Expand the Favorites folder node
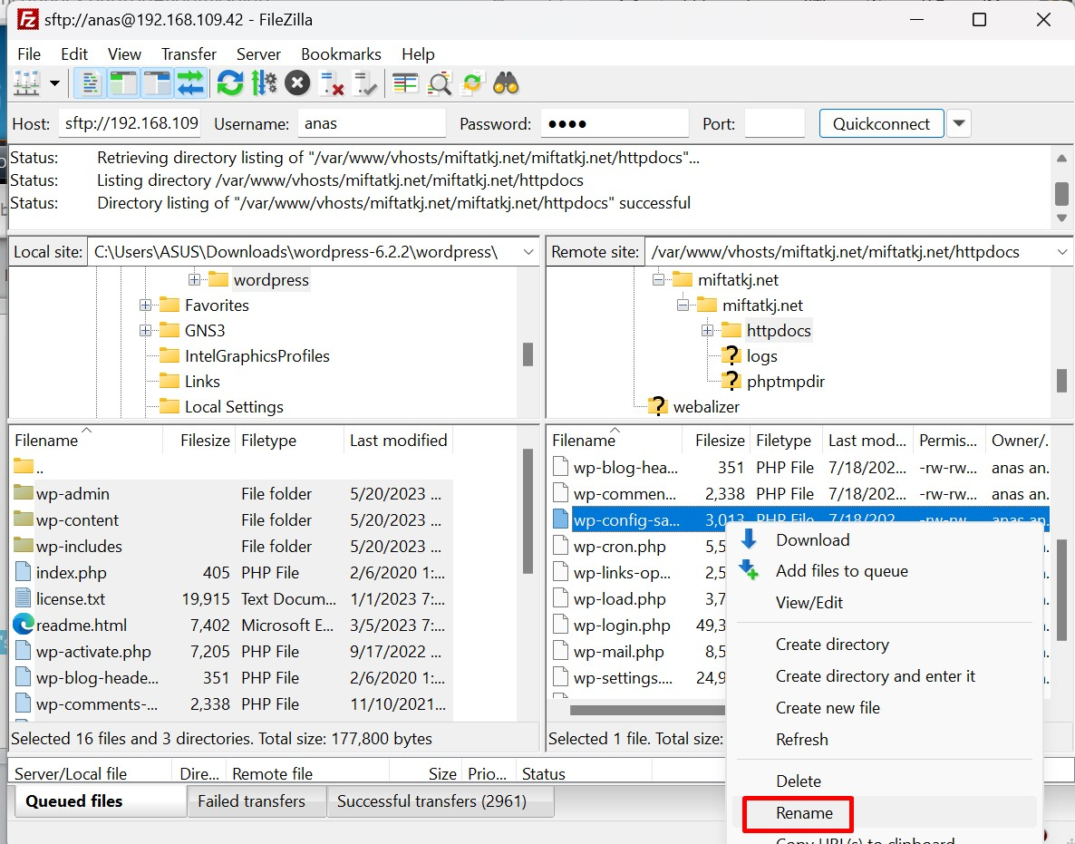Image resolution: width=1075 pixels, height=844 pixels. tap(145, 306)
